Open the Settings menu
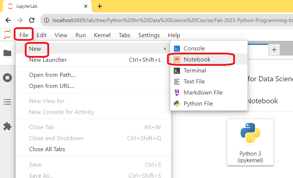The height and width of the screenshot is (178, 293). tap(149, 35)
